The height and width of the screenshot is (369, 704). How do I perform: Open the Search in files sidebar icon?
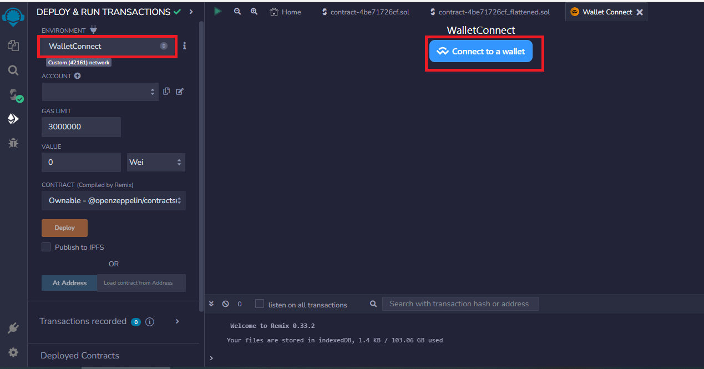coord(13,70)
